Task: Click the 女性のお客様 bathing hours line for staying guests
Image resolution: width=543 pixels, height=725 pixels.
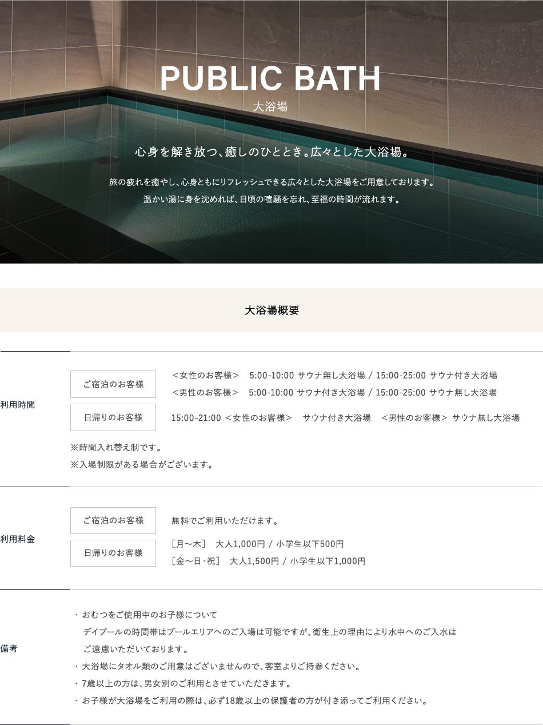Action: coord(334,376)
